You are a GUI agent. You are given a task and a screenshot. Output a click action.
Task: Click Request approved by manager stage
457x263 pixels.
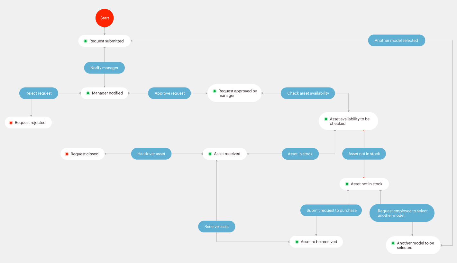pyautogui.click(x=237, y=93)
